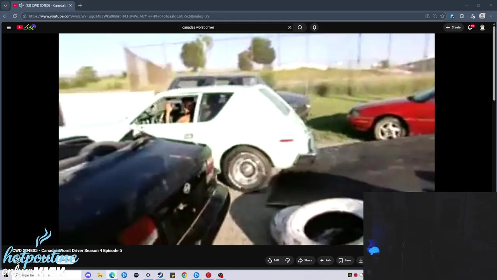Close the CWD S04E05 tab
Viewport: 497px width, 280px height.
coord(70,5)
